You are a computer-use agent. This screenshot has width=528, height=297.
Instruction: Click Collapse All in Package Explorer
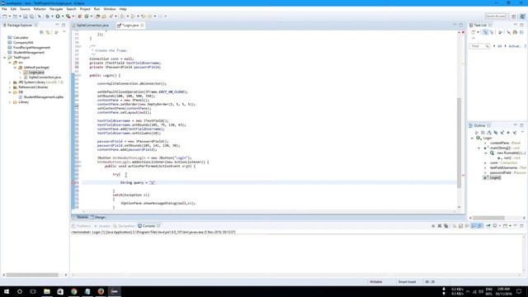click(x=42, y=32)
